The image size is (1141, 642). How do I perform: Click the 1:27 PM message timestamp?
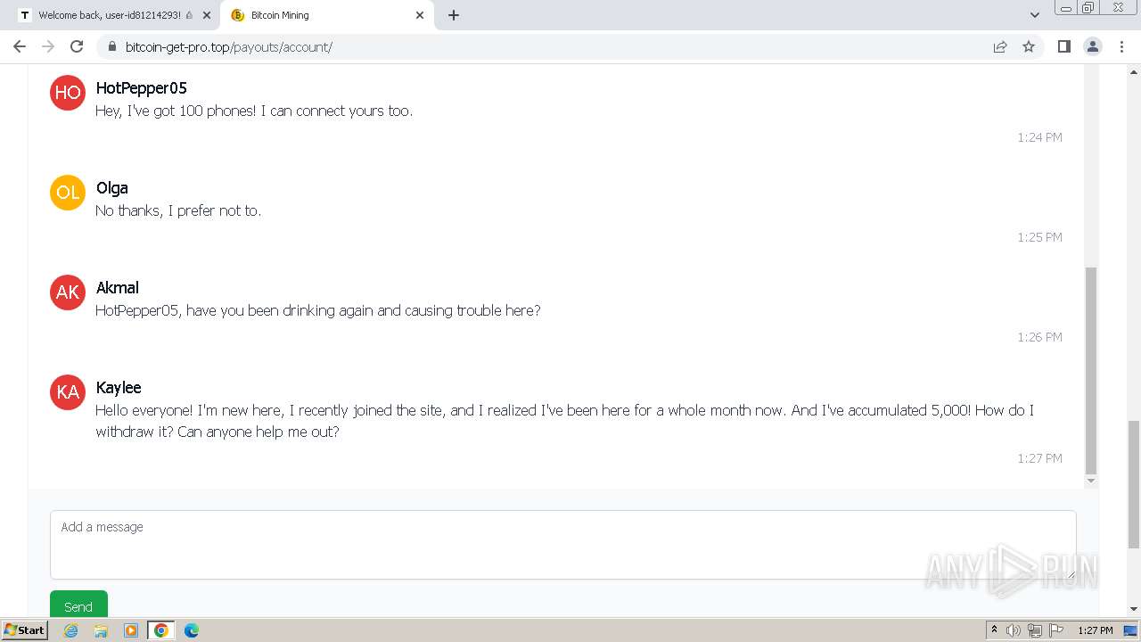(x=1039, y=458)
